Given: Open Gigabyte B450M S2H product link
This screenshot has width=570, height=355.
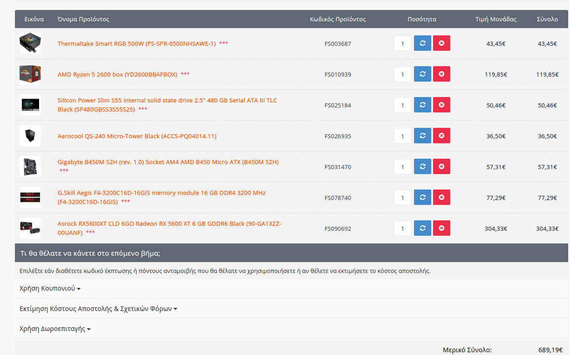Looking at the screenshot, I should tap(168, 162).
